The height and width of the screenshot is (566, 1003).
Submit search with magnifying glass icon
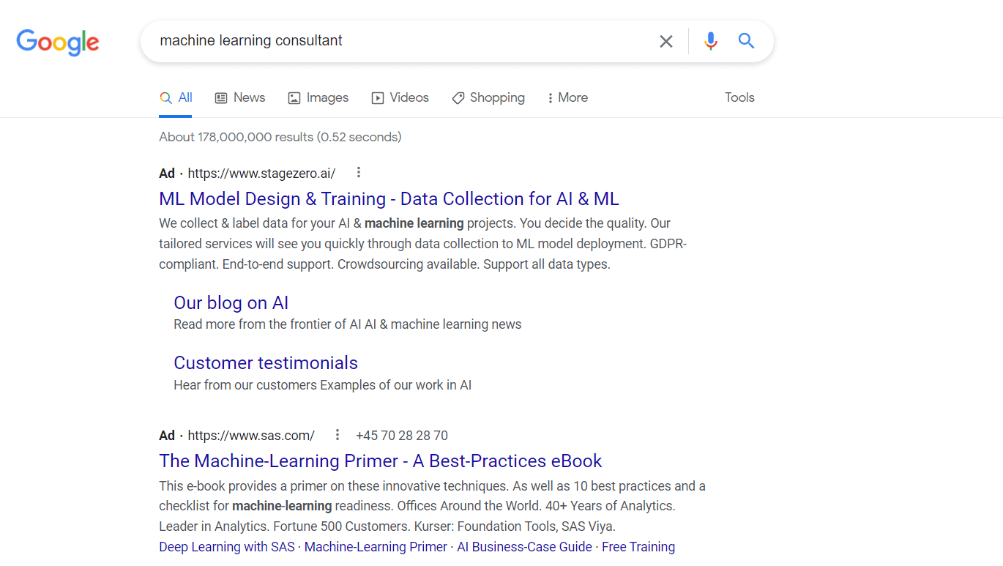point(746,41)
